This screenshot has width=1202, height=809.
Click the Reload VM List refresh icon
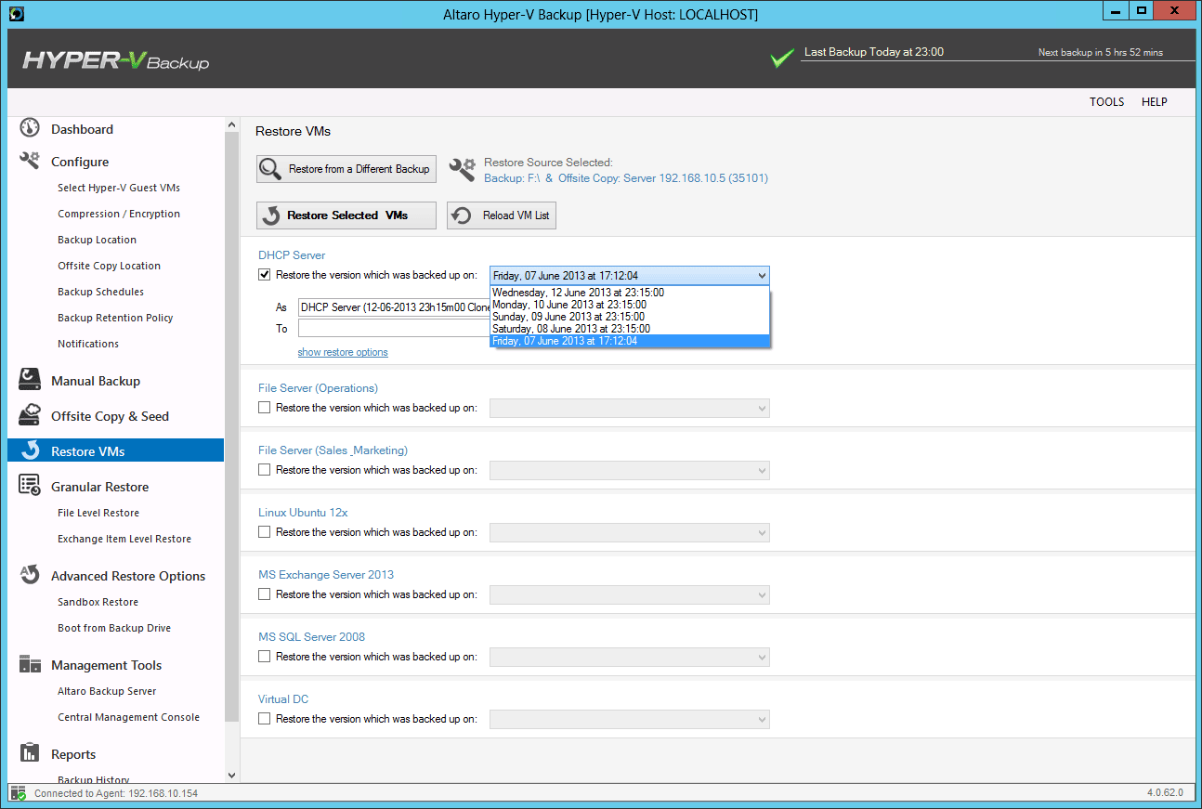pyautogui.click(x=461, y=215)
